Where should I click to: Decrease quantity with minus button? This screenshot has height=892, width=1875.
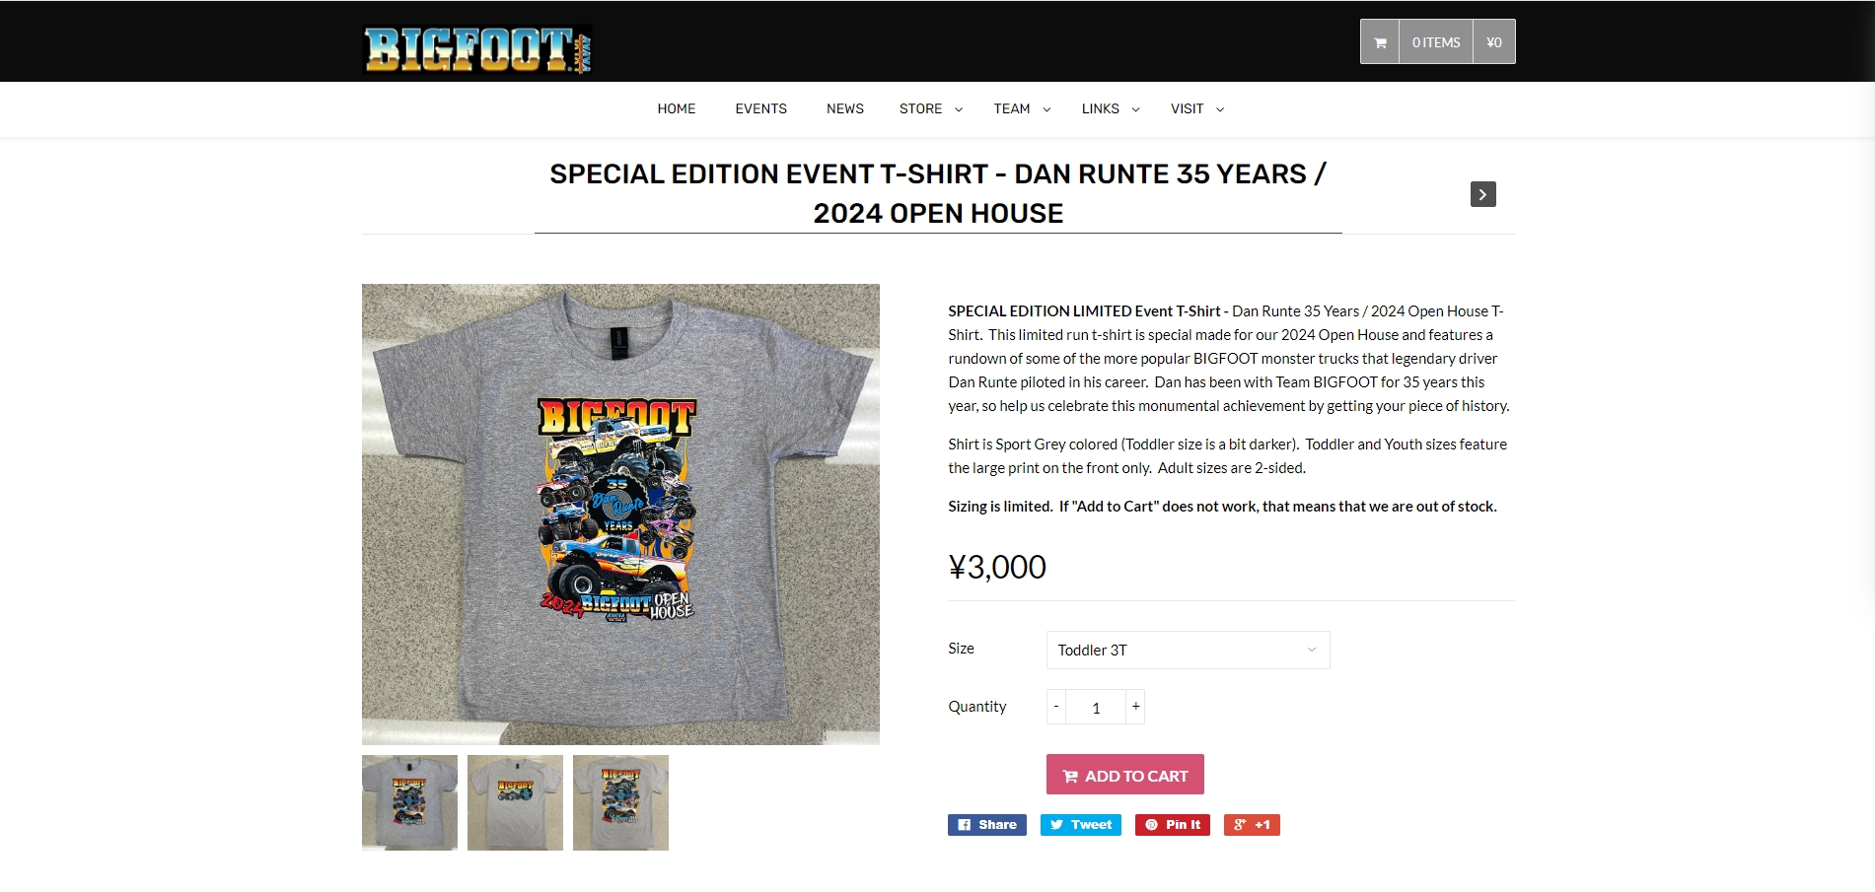point(1056,707)
